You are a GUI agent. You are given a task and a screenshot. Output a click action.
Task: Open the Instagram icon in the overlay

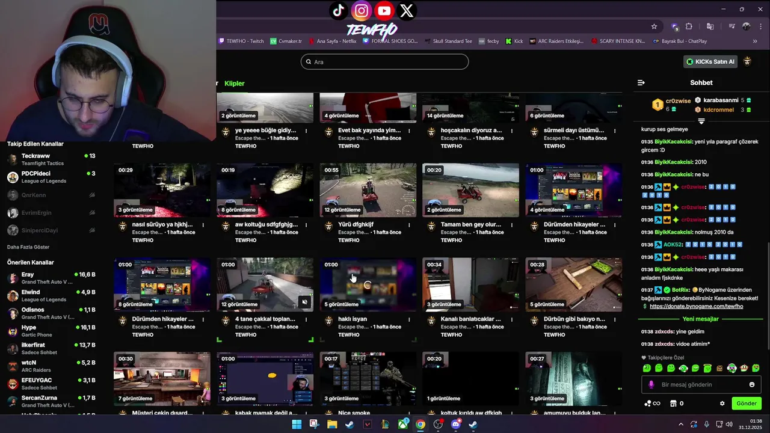pyautogui.click(x=361, y=10)
